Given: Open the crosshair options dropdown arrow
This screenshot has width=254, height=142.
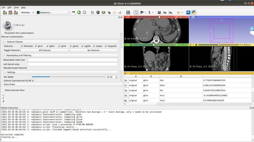Looking at the screenshot, I should tap(182, 13).
